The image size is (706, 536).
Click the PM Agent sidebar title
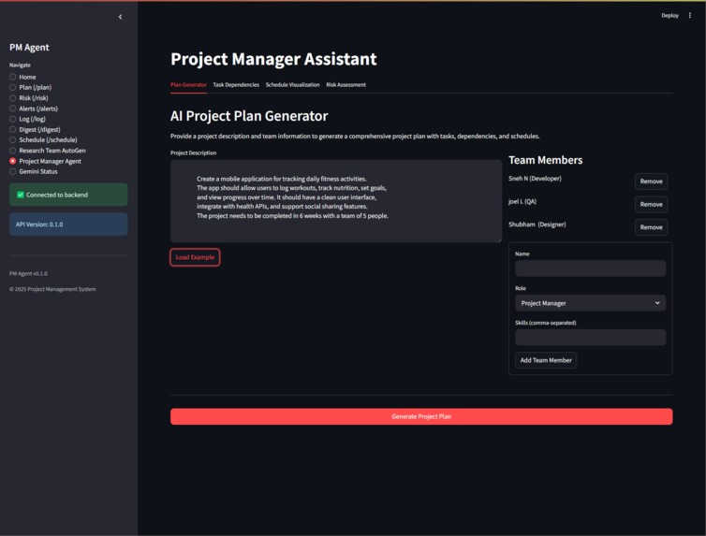(x=29, y=47)
